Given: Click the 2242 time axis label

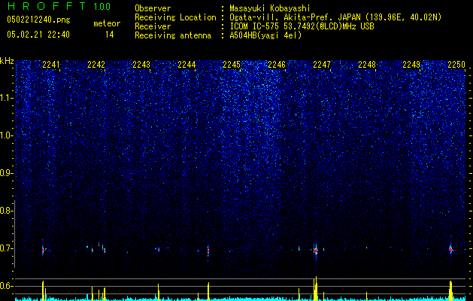Looking at the screenshot, I should pyautogui.click(x=96, y=65).
